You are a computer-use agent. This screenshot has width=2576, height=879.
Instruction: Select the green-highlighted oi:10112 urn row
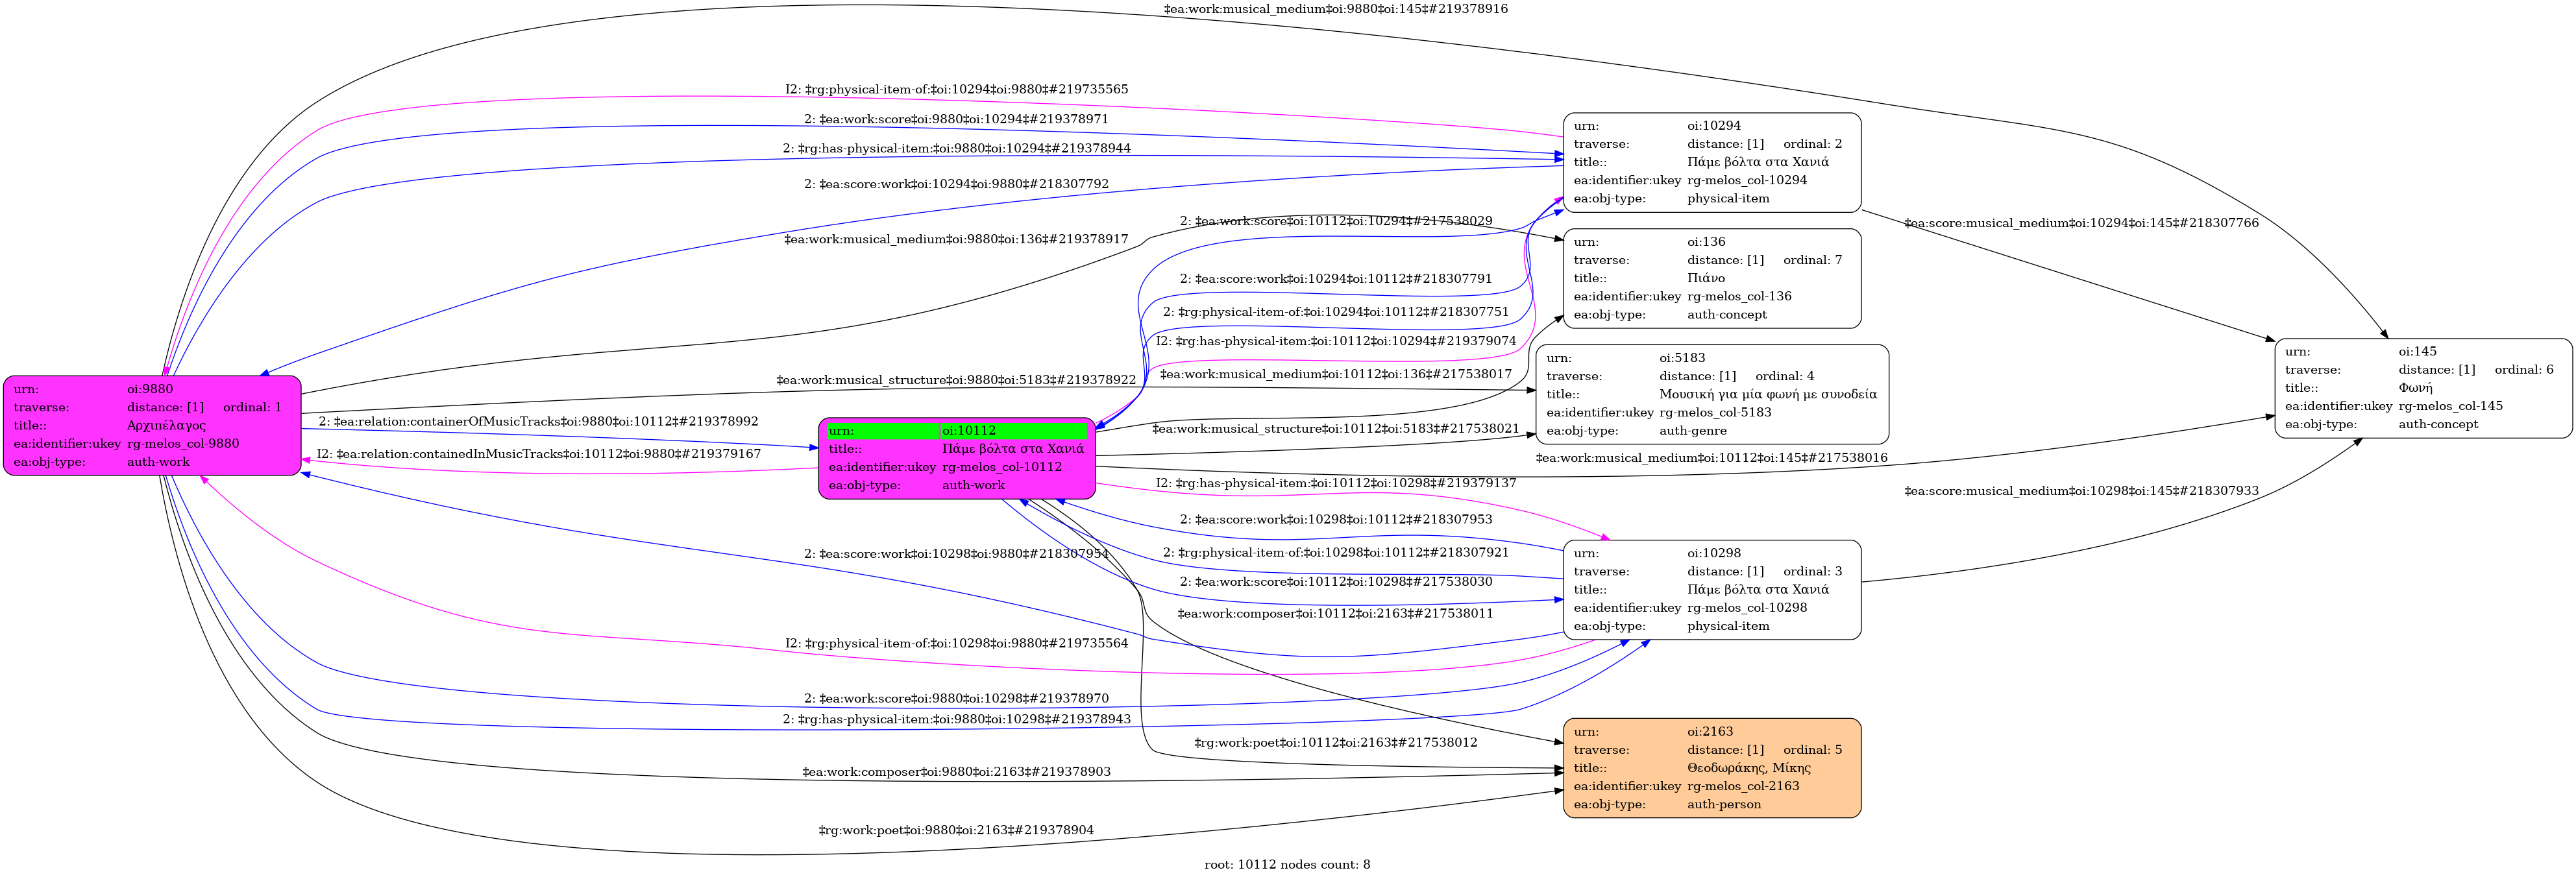957,431
